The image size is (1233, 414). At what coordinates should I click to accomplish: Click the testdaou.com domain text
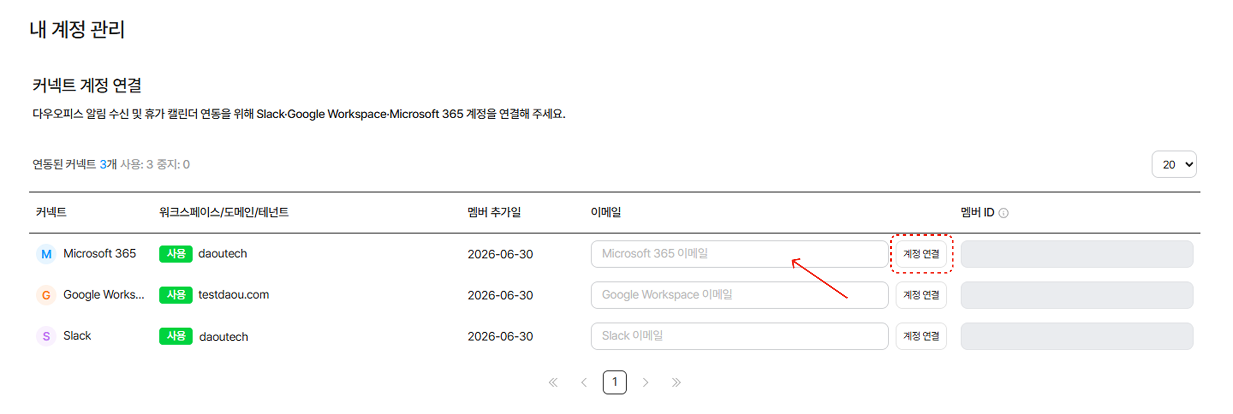click(x=233, y=294)
